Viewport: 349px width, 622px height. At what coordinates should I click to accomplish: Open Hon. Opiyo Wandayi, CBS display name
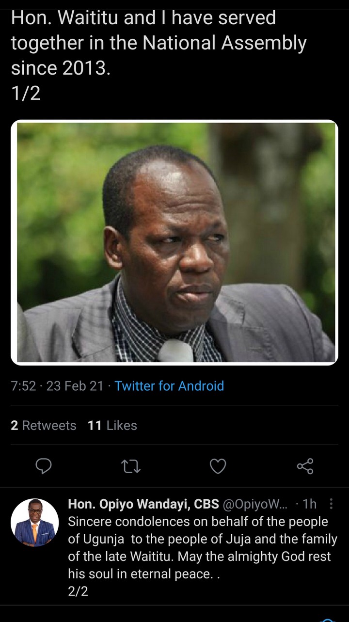click(143, 504)
